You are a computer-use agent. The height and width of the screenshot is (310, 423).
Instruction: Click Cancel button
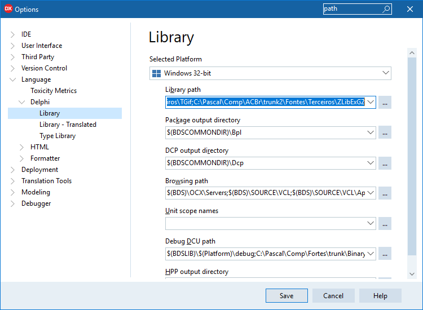[x=333, y=296]
